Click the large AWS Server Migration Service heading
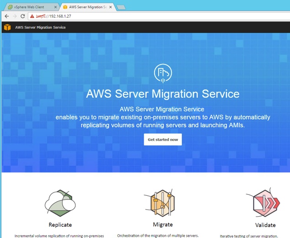The height and width of the screenshot is (238, 290). [163, 94]
